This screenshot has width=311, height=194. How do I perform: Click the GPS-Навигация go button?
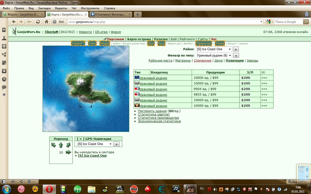click(x=116, y=144)
